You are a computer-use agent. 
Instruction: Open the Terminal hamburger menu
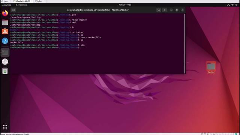point(165,10)
